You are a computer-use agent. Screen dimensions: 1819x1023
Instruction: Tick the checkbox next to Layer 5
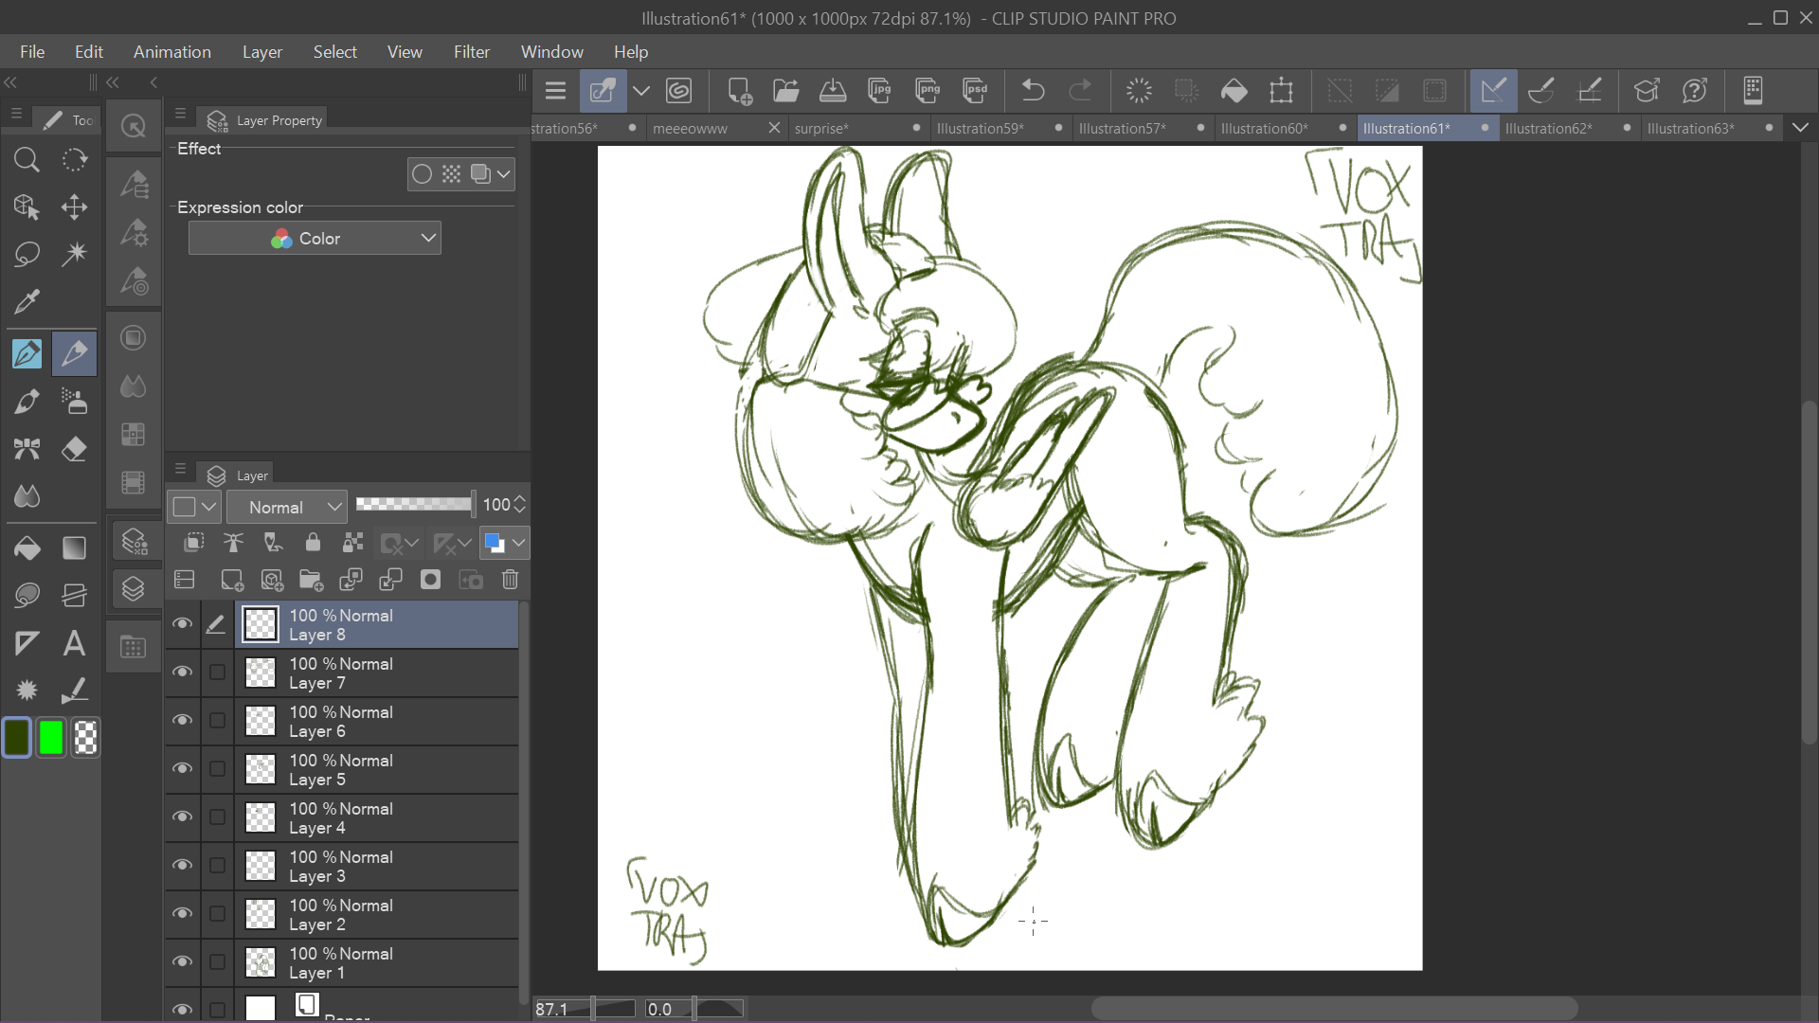217,769
